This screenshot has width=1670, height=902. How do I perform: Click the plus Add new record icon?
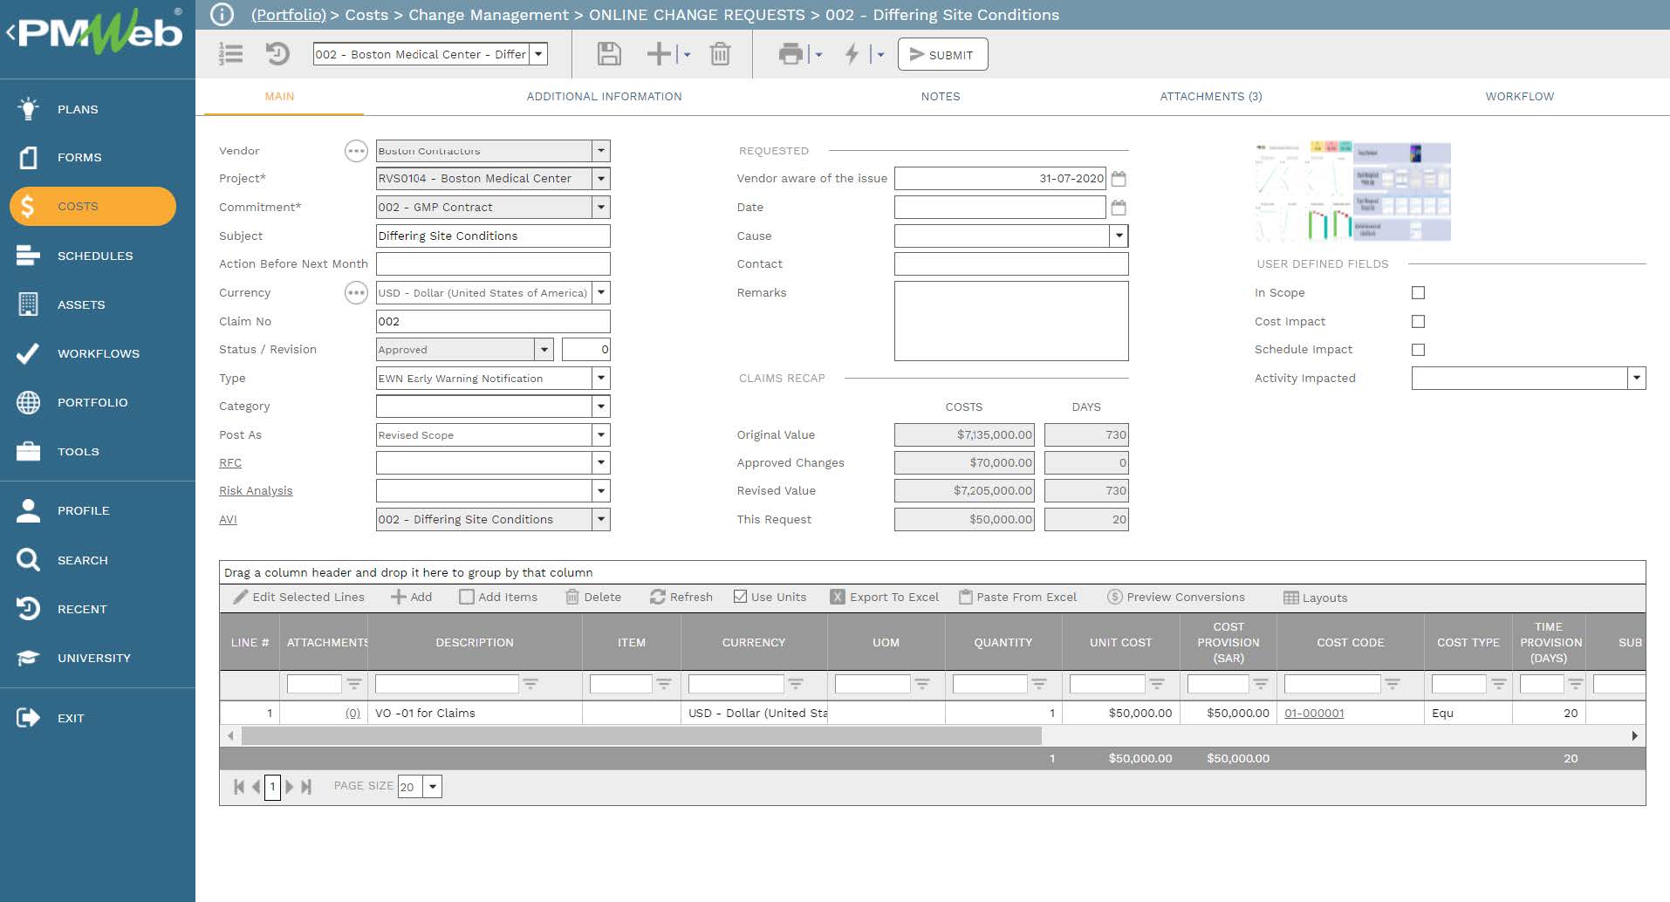click(x=659, y=54)
